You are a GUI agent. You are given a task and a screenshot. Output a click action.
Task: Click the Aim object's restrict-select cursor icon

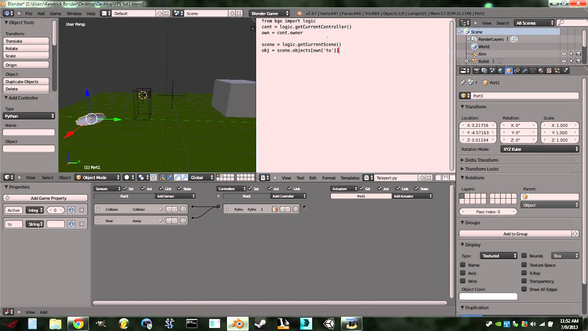[571, 54]
